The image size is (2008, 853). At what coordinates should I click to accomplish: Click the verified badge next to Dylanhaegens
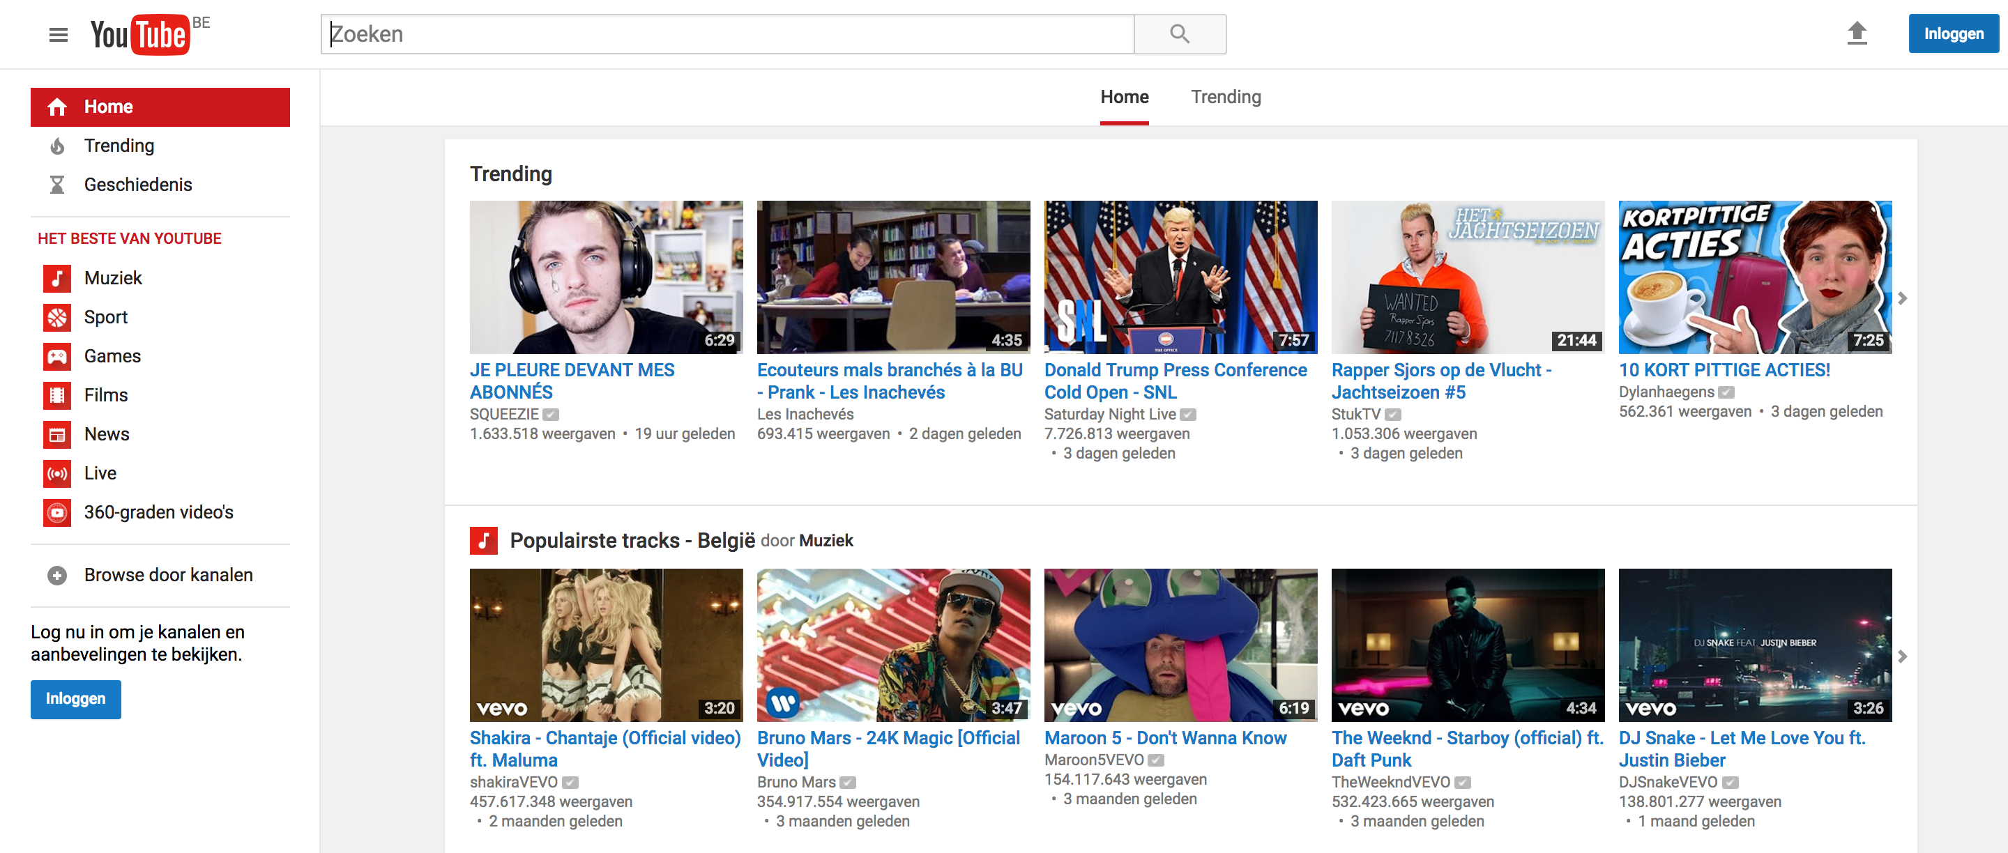(x=1726, y=392)
